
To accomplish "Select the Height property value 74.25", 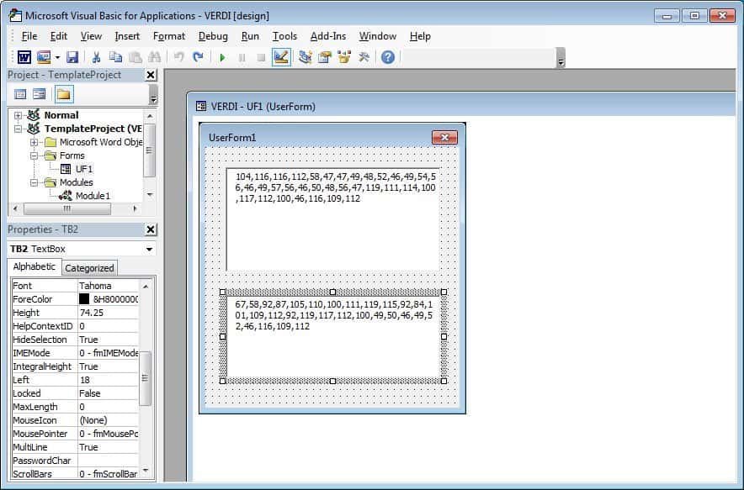I will point(108,313).
